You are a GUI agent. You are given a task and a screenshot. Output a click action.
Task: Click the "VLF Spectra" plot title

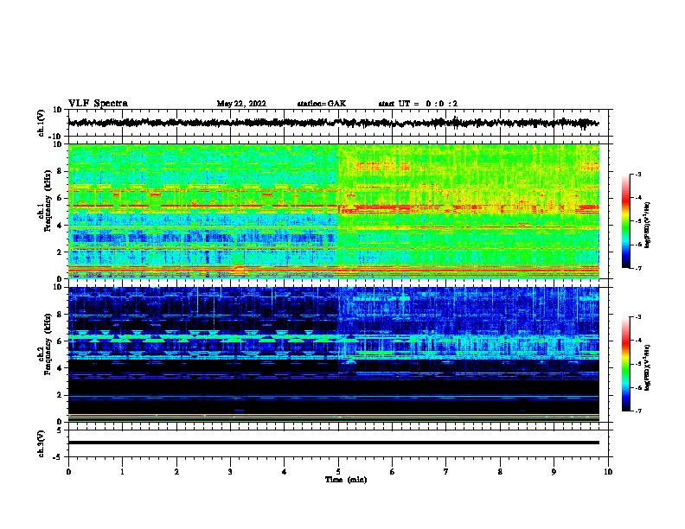click(x=98, y=104)
